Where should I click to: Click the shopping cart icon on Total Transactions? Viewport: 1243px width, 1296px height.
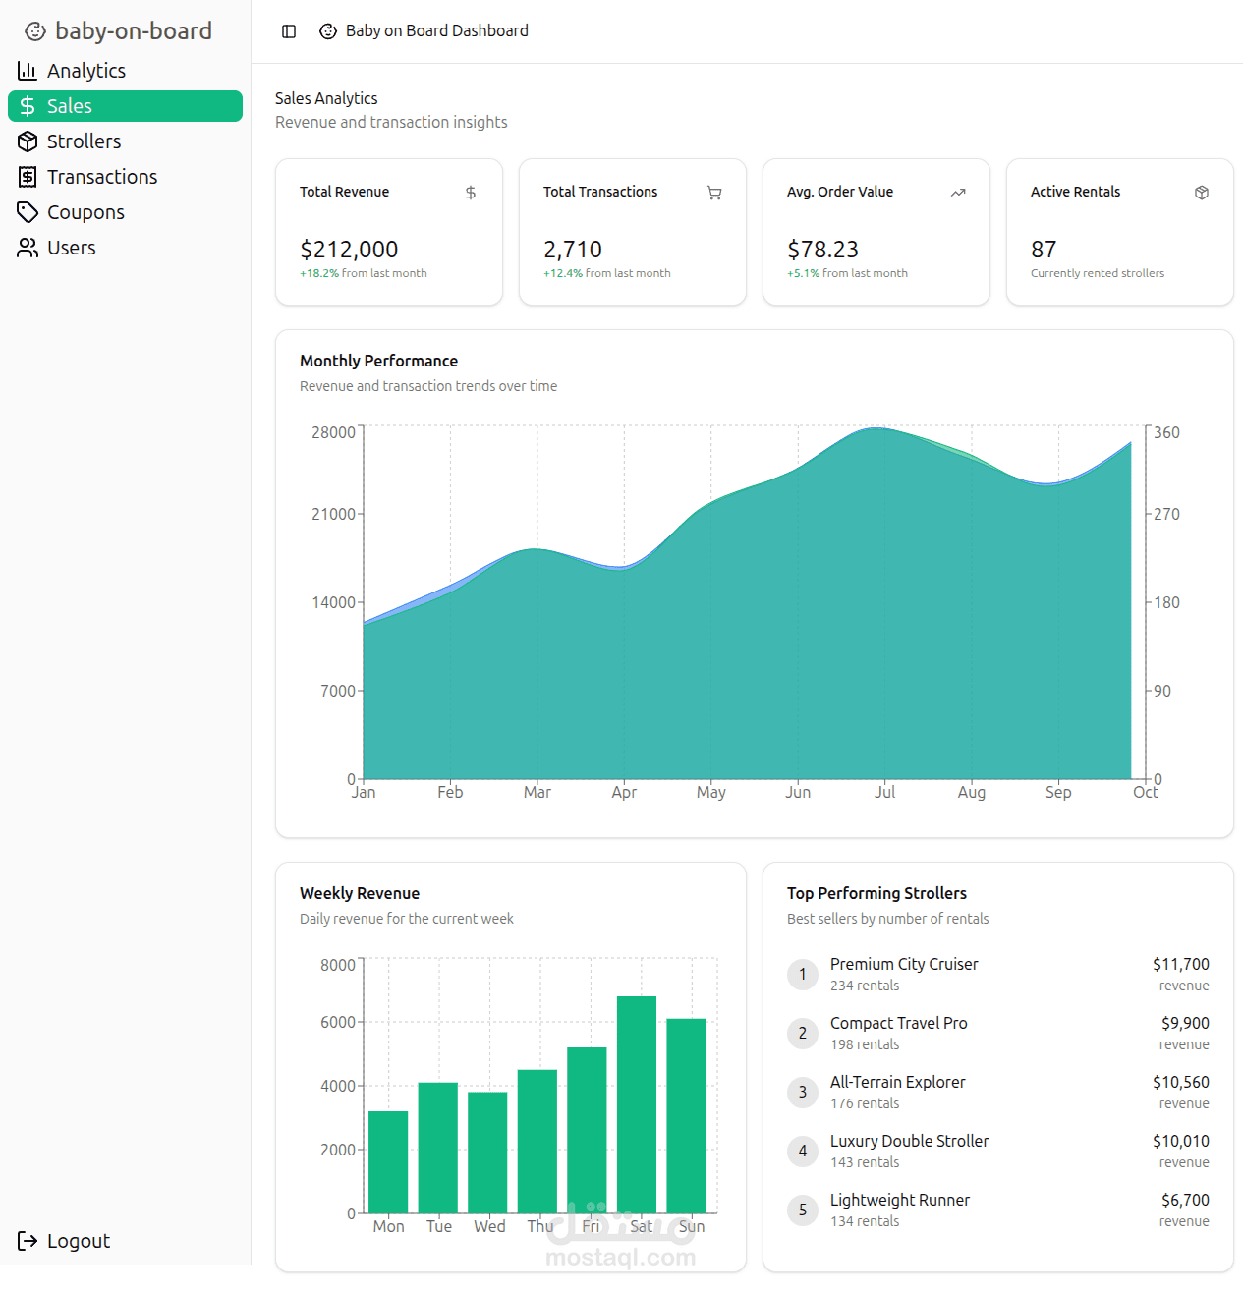pos(714,193)
